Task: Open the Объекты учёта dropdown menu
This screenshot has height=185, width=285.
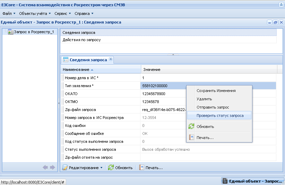Action: click(35, 13)
